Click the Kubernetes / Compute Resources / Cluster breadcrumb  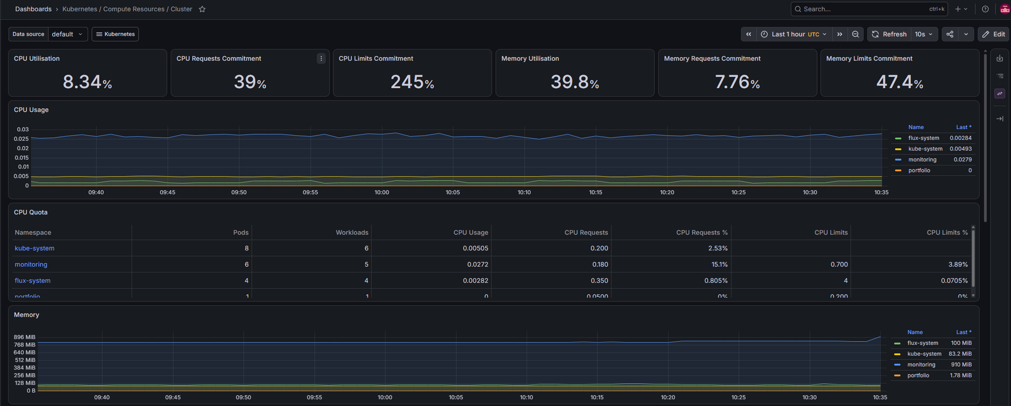point(128,9)
